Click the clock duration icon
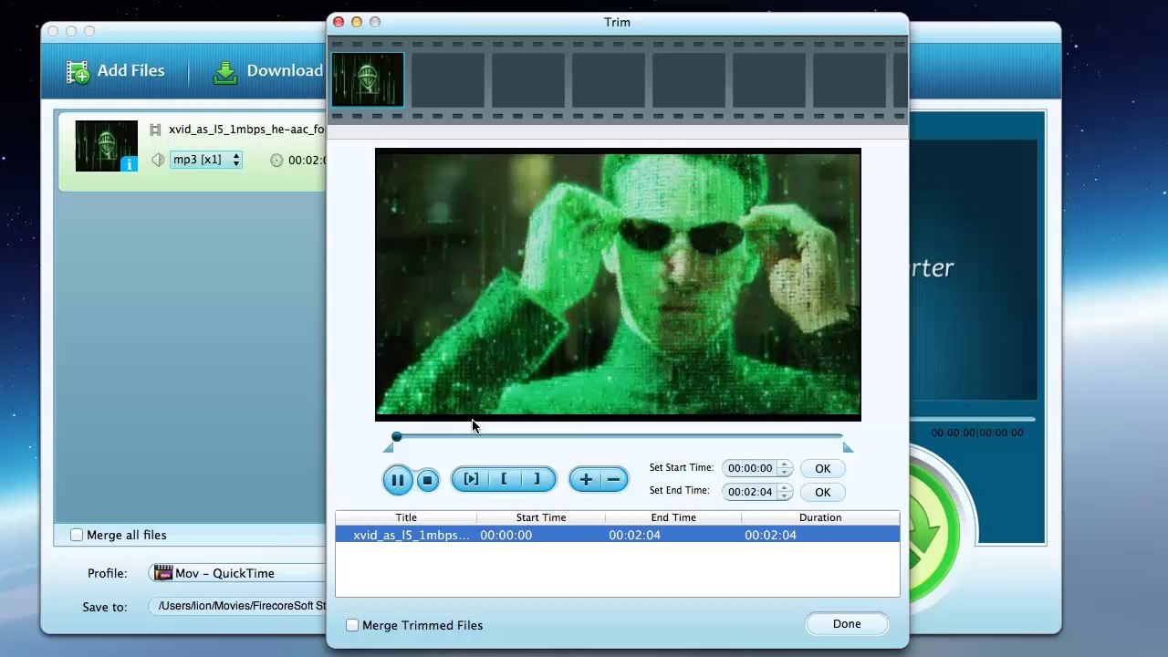This screenshot has height=657, width=1168. click(276, 161)
